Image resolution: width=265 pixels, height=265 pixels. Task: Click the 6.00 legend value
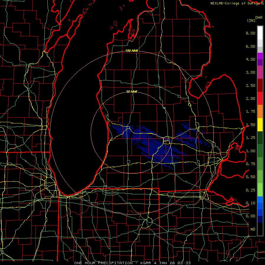pos(251,46)
